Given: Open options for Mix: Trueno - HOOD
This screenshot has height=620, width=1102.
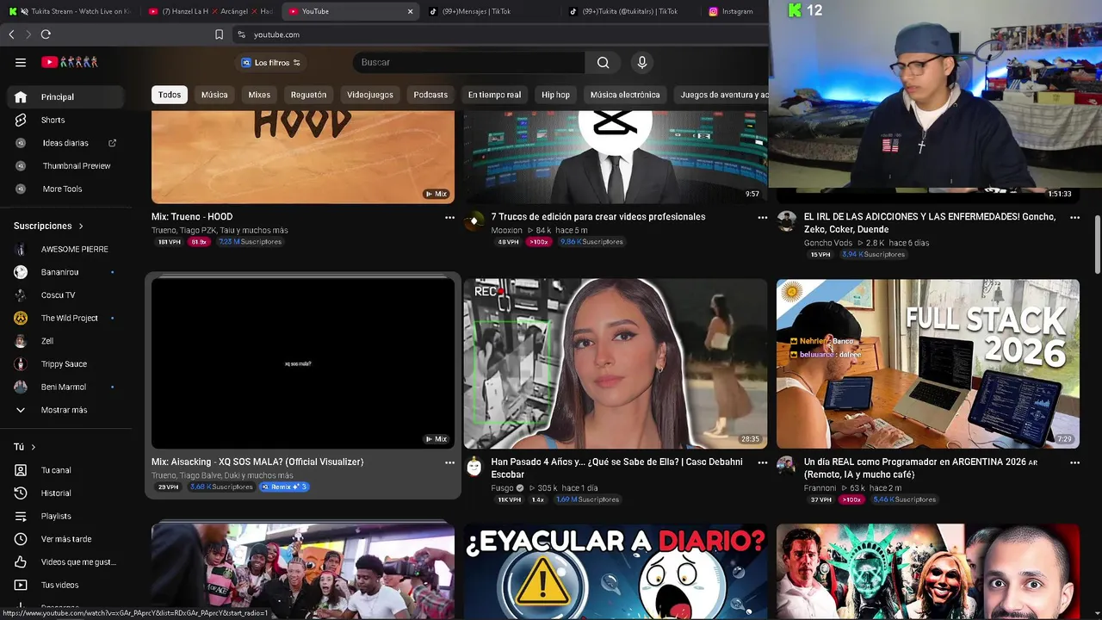Looking at the screenshot, I should click(x=449, y=218).
